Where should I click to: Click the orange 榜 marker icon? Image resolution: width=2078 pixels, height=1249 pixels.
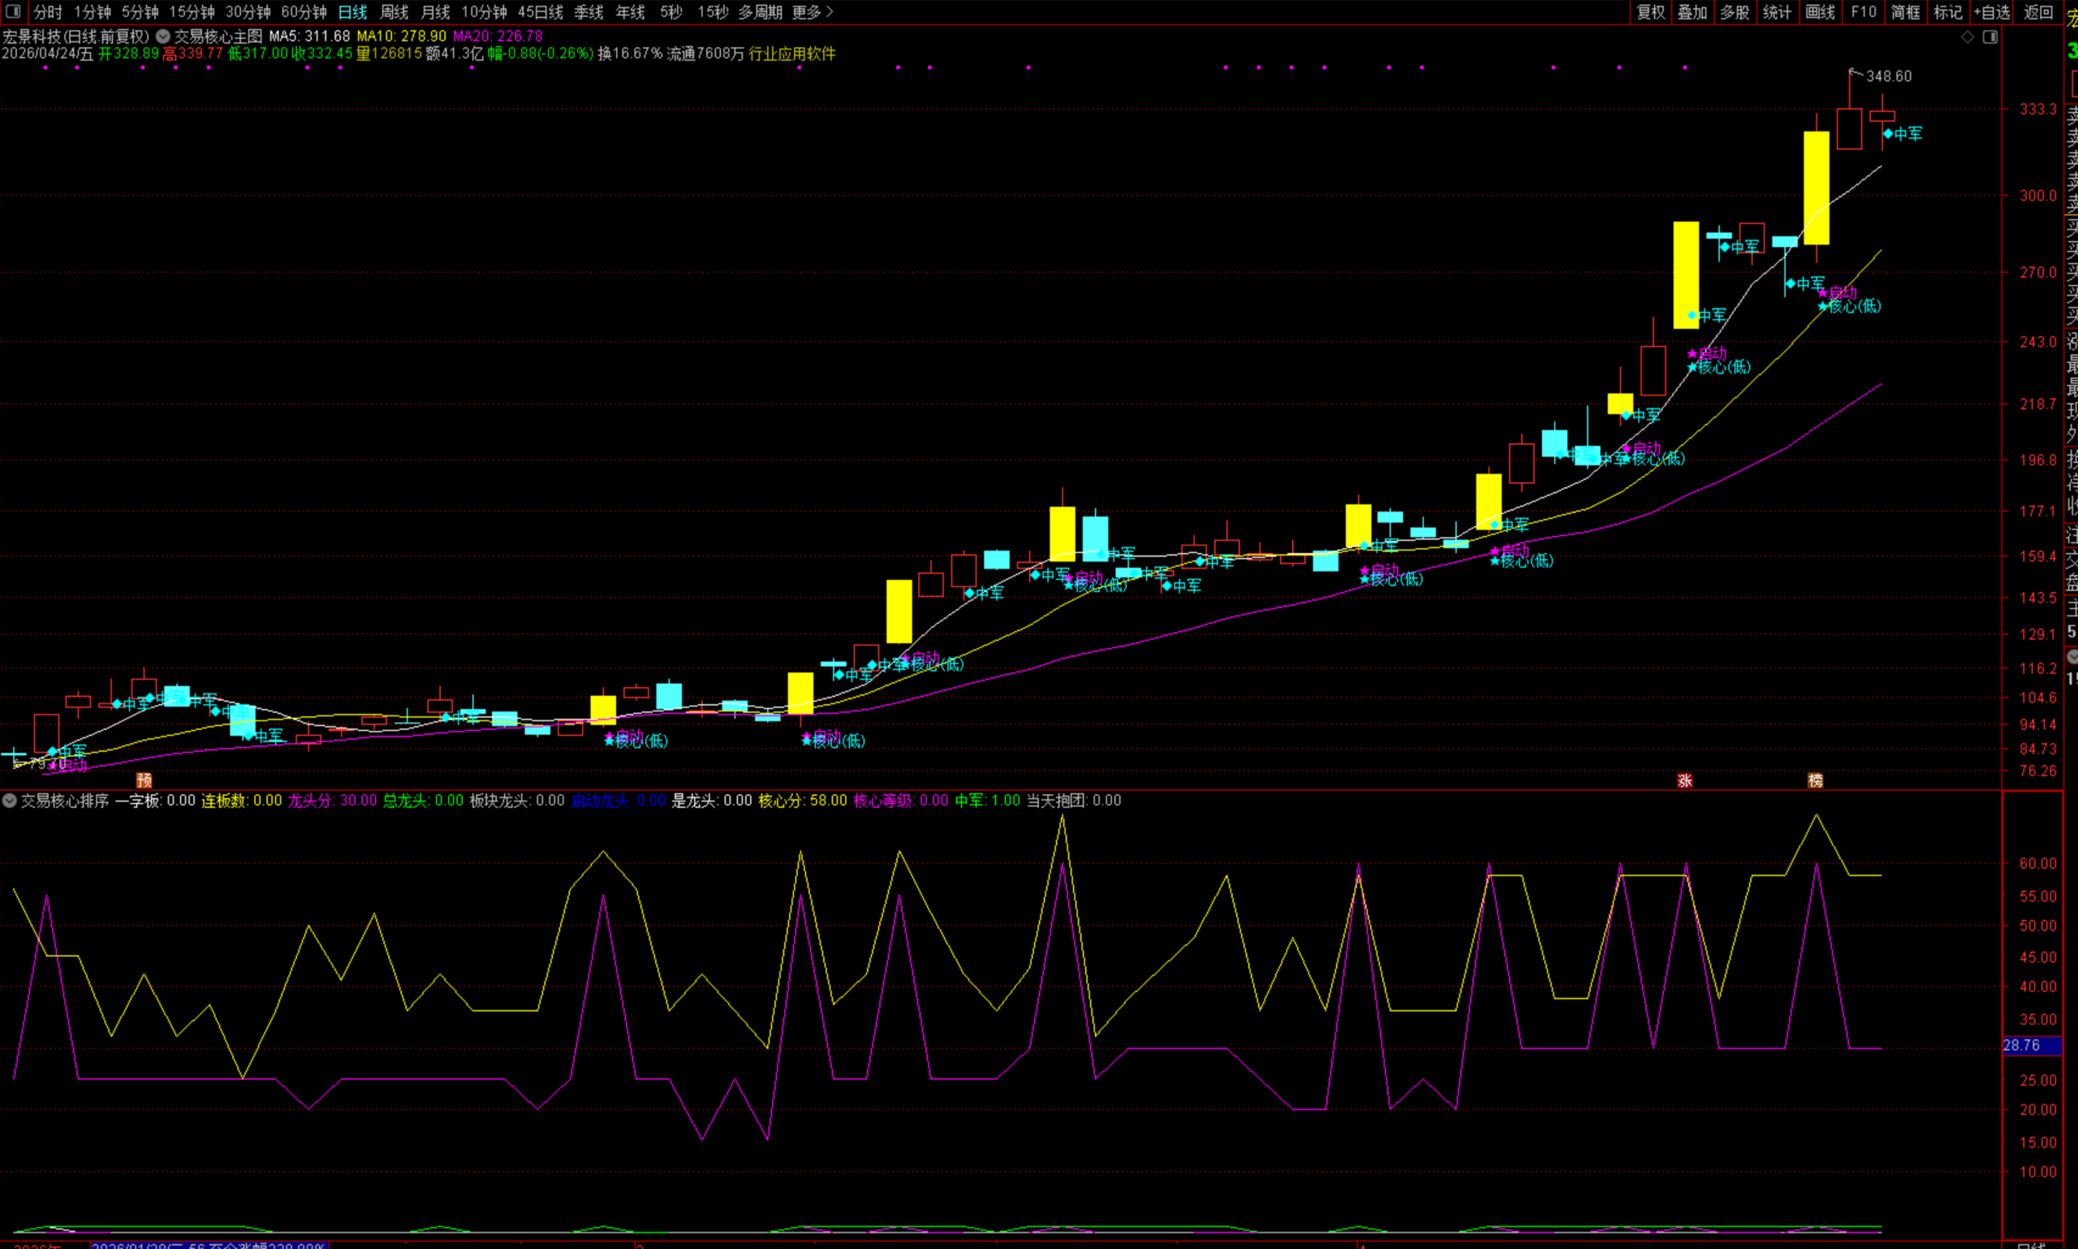pyautogui.click(x=1816, y=780)
